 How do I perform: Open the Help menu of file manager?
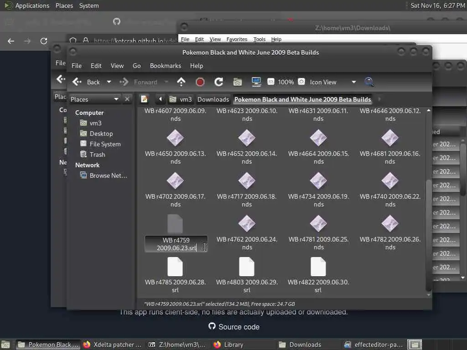197,66
